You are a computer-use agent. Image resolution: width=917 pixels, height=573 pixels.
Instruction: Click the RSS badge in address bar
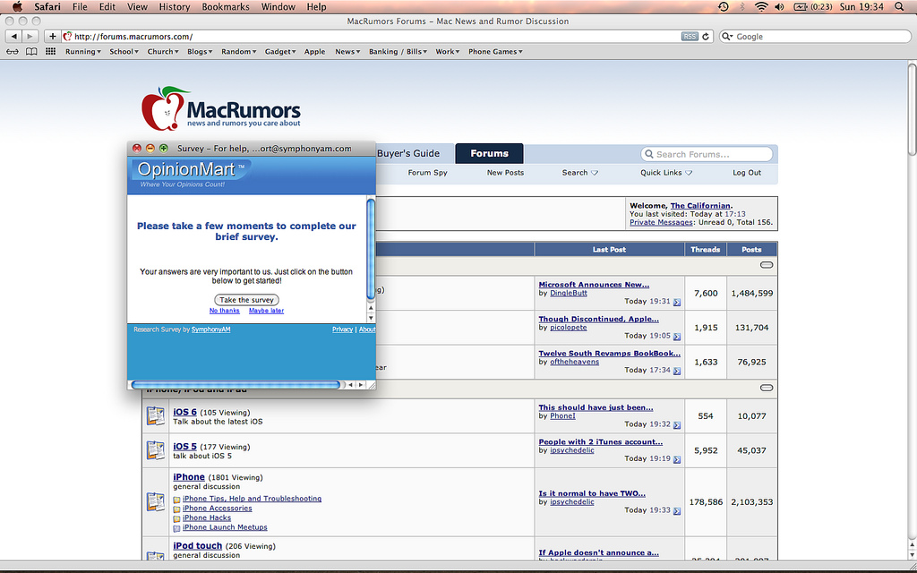pos(690,36)
